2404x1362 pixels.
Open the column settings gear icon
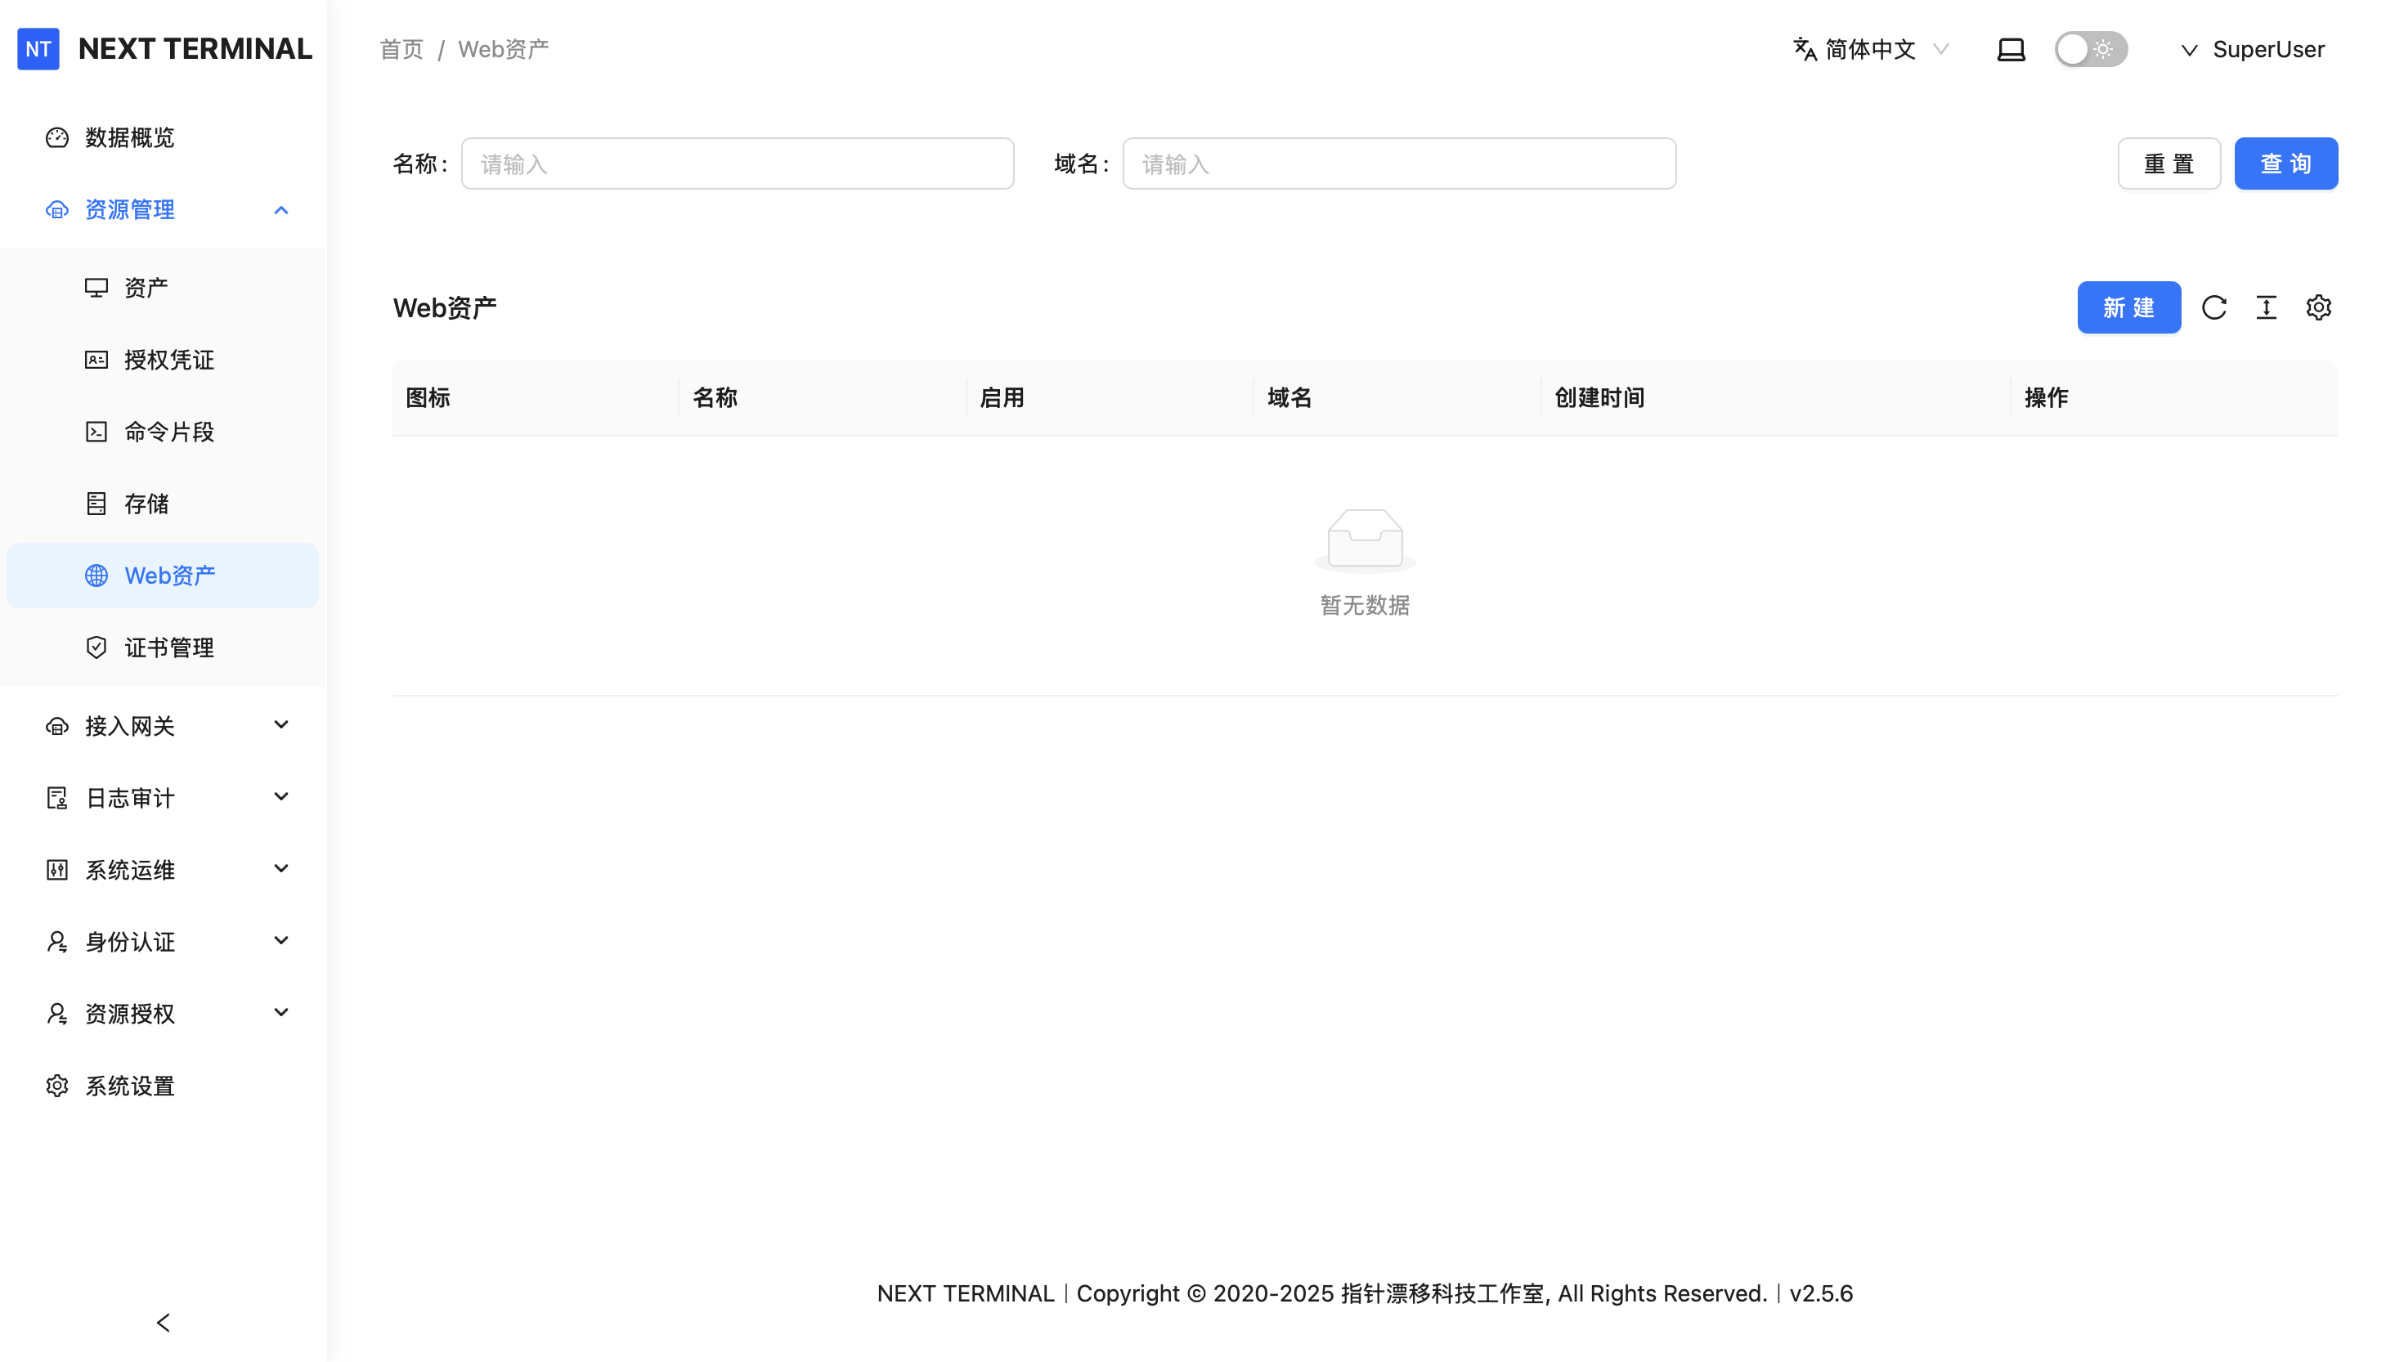[x=2318, y=307]
